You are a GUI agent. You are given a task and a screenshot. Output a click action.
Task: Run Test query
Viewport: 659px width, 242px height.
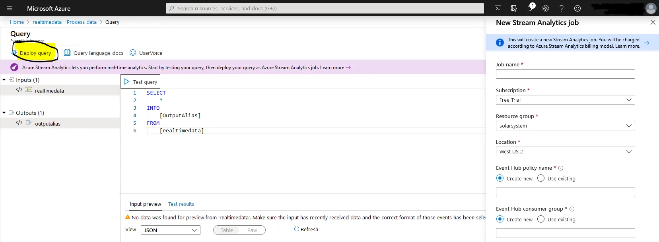140,82
